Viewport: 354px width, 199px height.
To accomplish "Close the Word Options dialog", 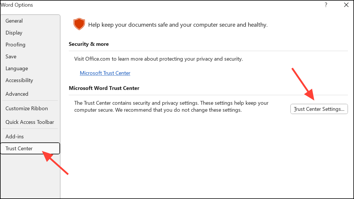I will click(x=346, y=5).
